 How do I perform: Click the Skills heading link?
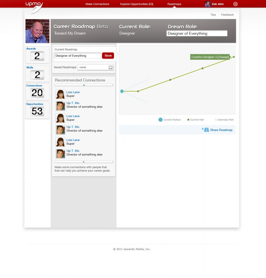pyautogui.click(x=30, y=67)
